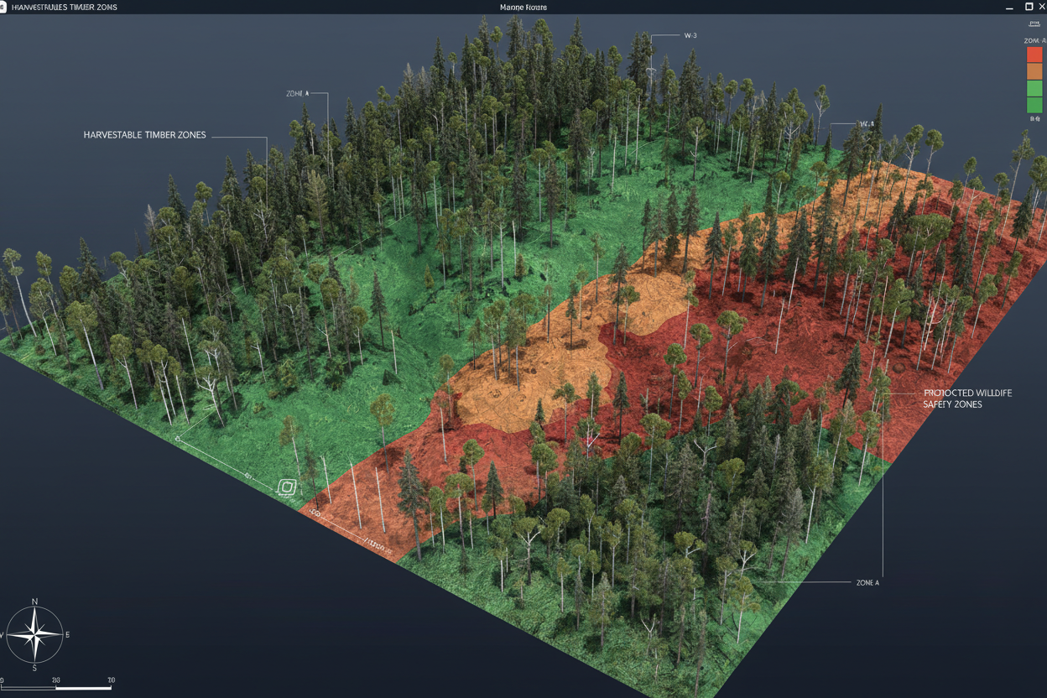This screenshot has height=698, width=1047.
Task: Toggle the orange zone visibility in the legend
Action: (x=1034, y=70)
